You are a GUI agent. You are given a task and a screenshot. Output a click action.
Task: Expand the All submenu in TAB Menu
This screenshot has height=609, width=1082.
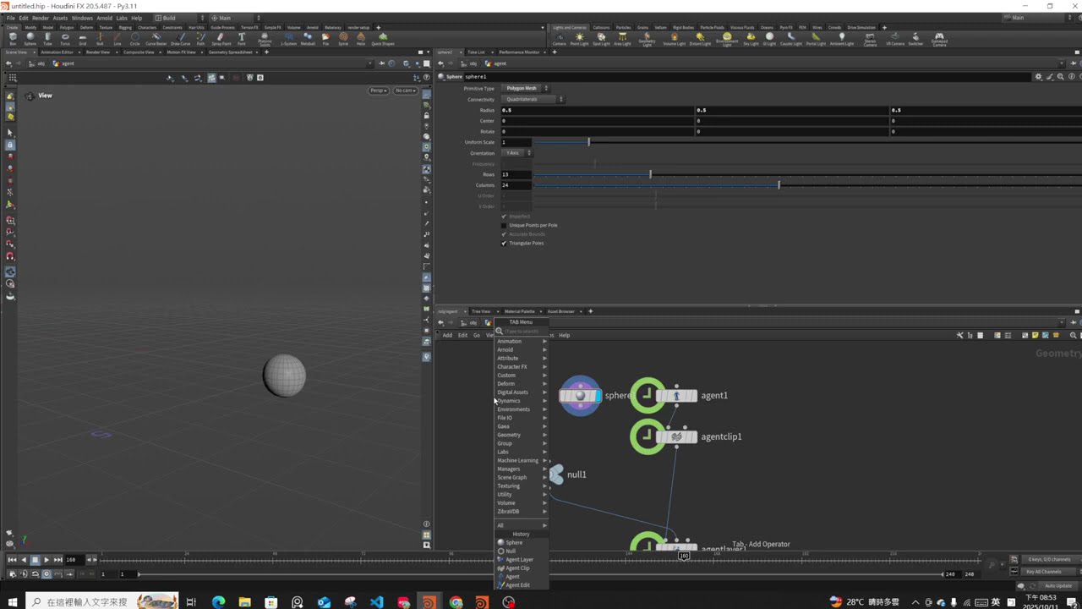tap(522, 525)
